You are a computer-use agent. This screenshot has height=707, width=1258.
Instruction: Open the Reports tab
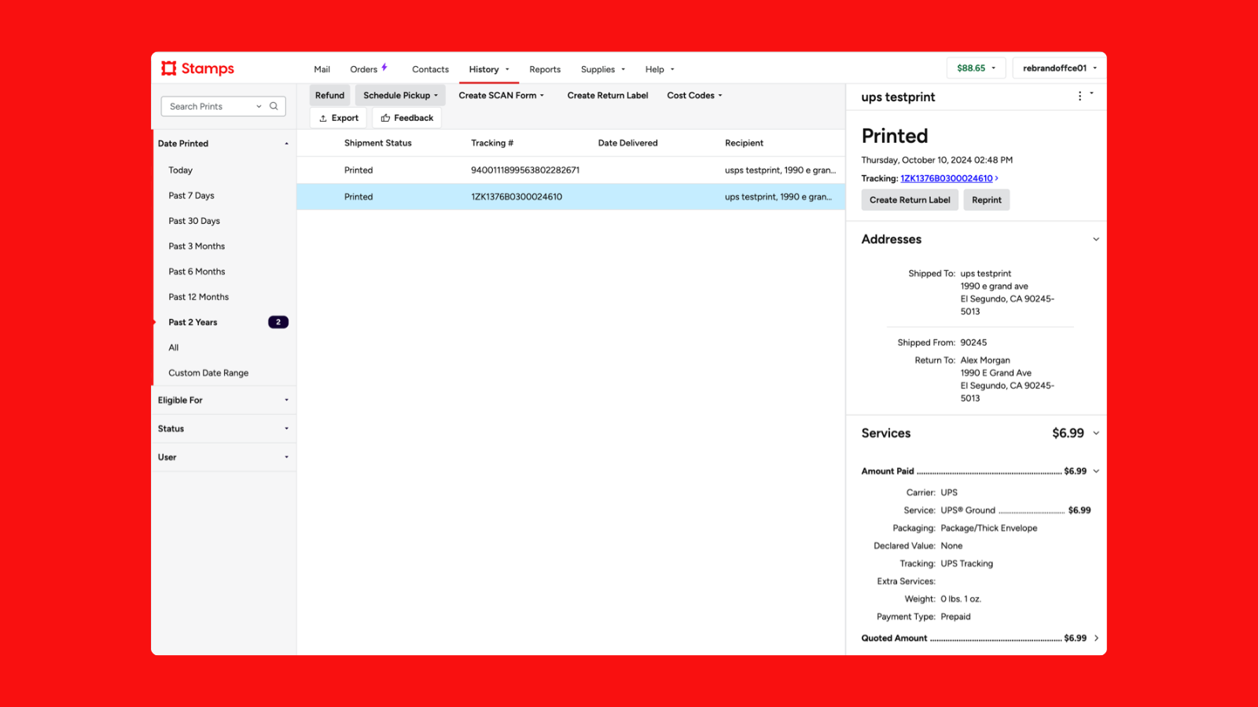[545, 69]
